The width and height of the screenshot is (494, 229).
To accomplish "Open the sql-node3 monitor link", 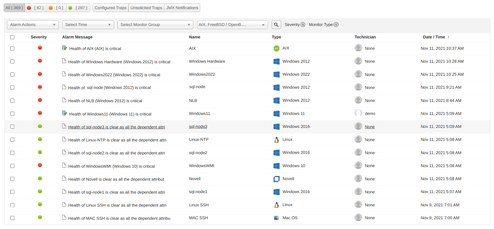I will pyautogui.click(x=198, y=127).
